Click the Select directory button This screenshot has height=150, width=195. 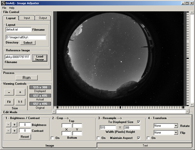[28, 43]
